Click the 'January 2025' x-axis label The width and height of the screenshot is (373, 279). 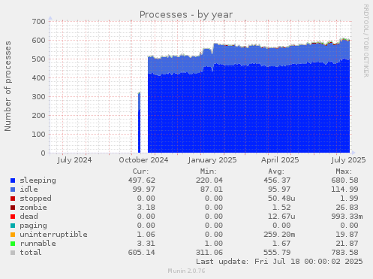point(212,160)
